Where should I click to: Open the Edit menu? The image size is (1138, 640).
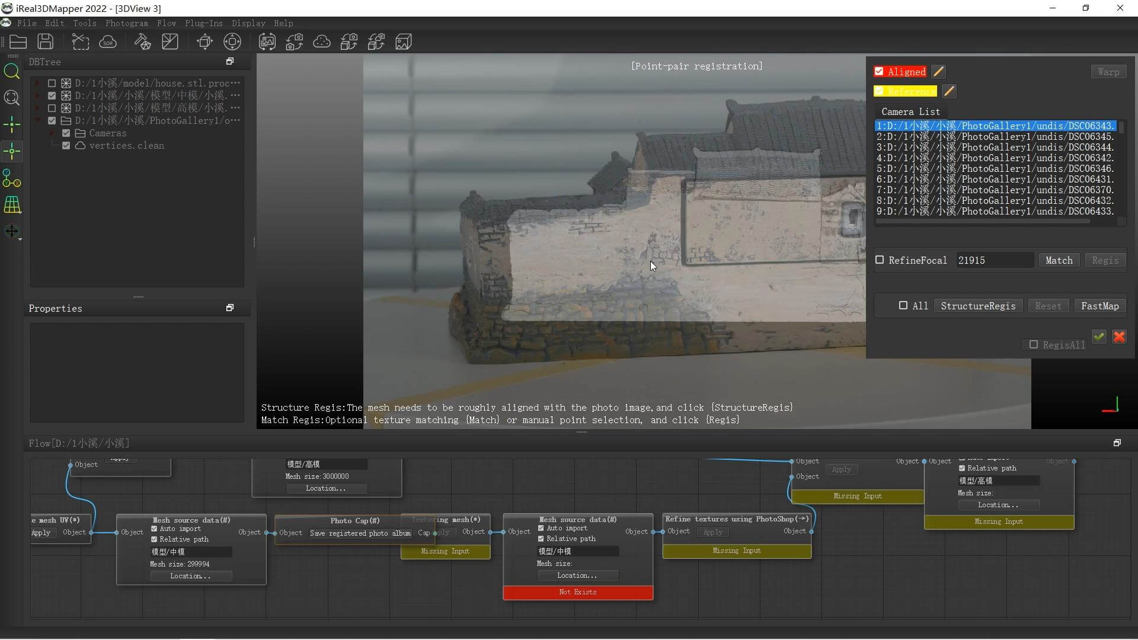point(55,23)
